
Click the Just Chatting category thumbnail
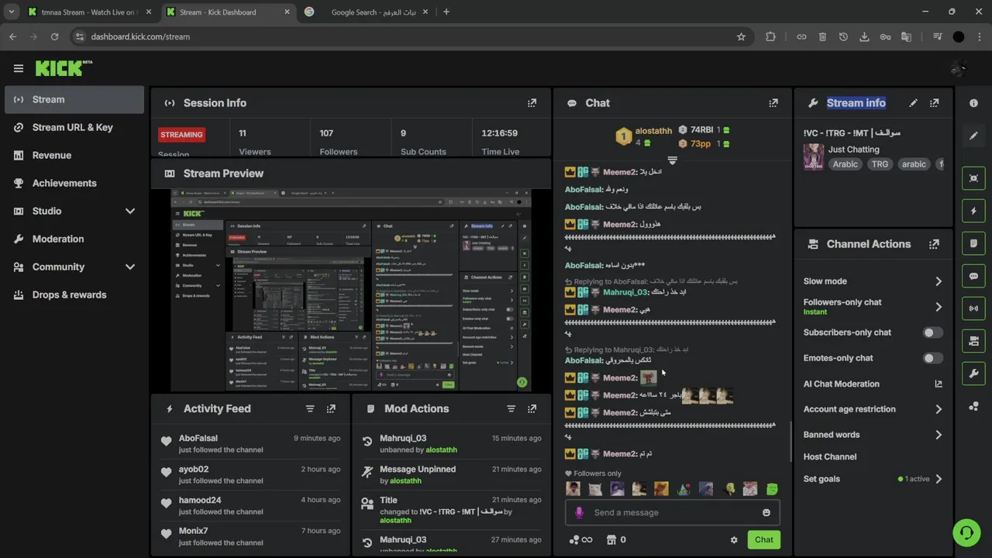click(x=813, y=157)
